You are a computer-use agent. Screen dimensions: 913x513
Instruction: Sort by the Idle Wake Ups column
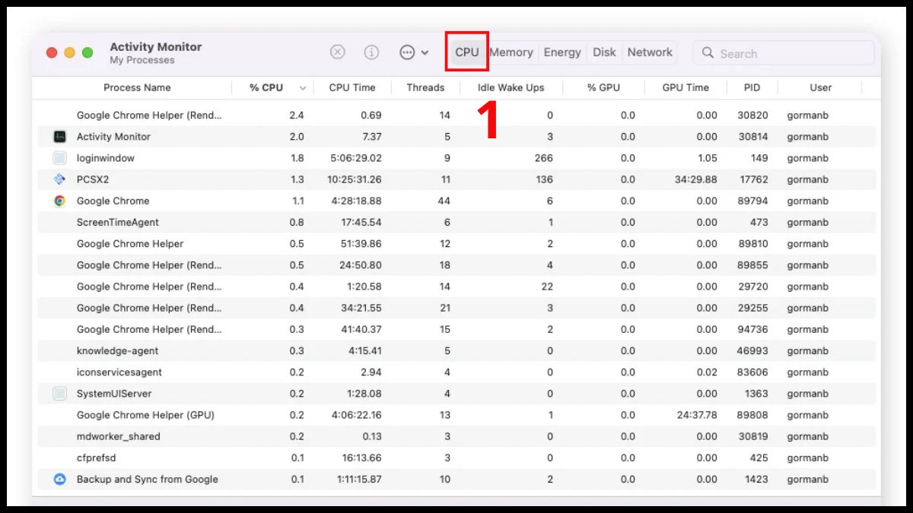pyautogui.click(x=511, y=87)
